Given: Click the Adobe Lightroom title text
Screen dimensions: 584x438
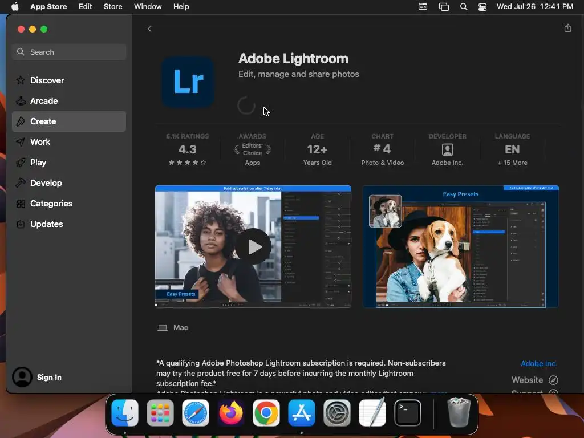Looking at the screenshot, I should (294, 59).
